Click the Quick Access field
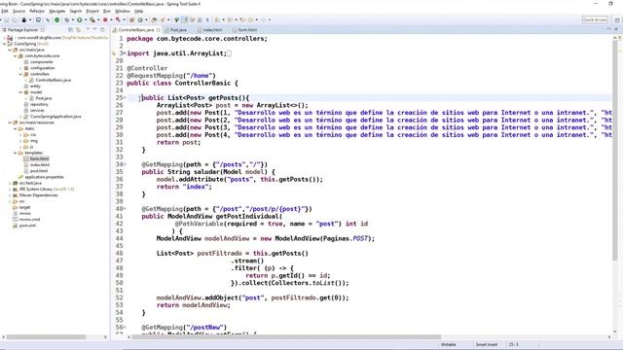 pos(595,19)
